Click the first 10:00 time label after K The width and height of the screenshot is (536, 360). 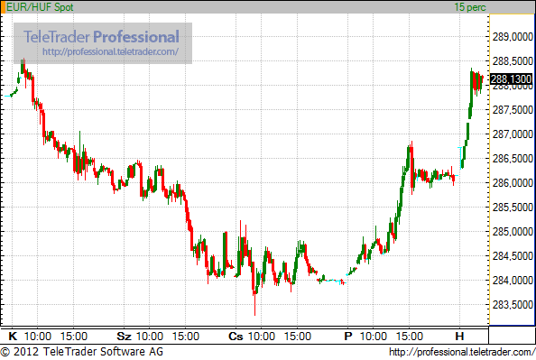point(38,336)
